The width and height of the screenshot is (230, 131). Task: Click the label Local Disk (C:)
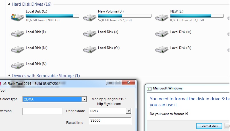click(x=36, y=11)
